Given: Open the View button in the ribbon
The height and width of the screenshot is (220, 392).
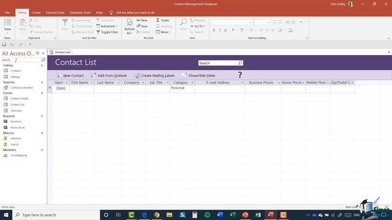Looking at the screenshot, I should click(7, 26).
